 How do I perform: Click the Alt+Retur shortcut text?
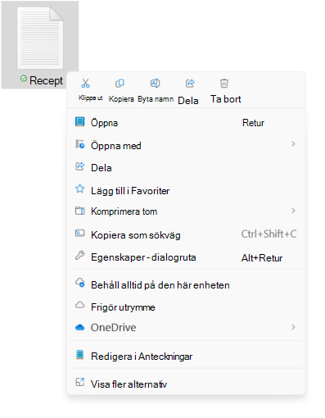(x=262, y=258)
